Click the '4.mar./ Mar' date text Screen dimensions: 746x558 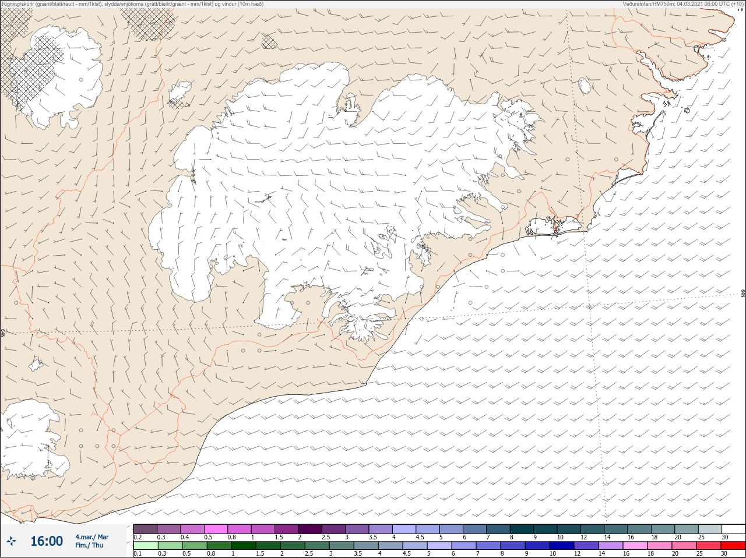tap(92, 537)
